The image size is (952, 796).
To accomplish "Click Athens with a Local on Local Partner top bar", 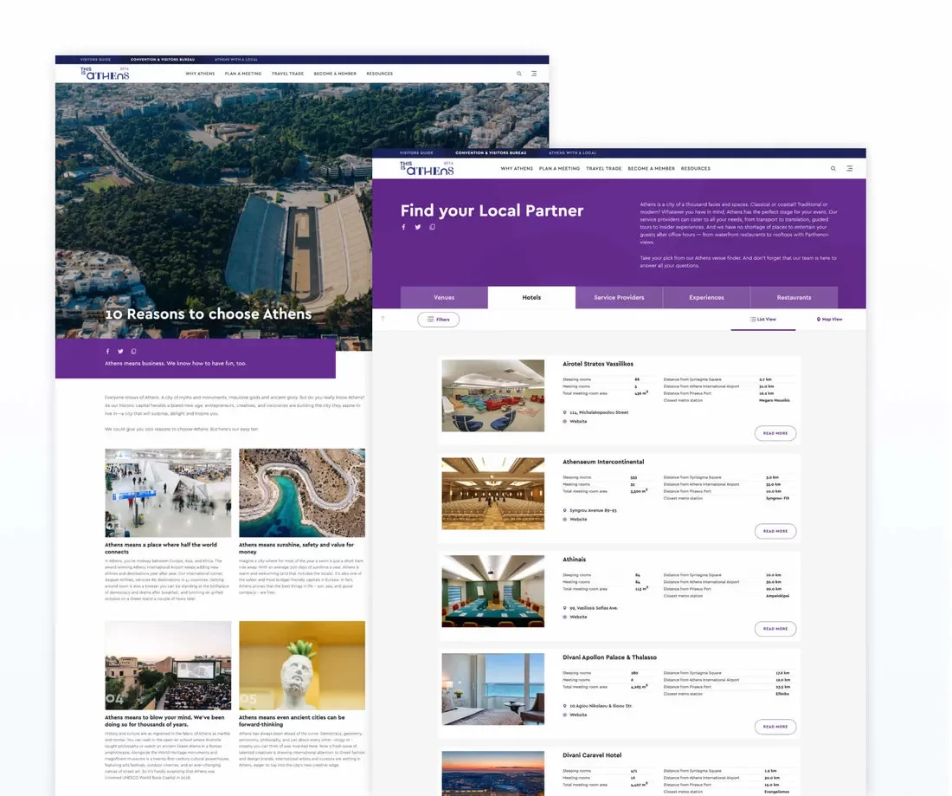I will tap(573, 153).
